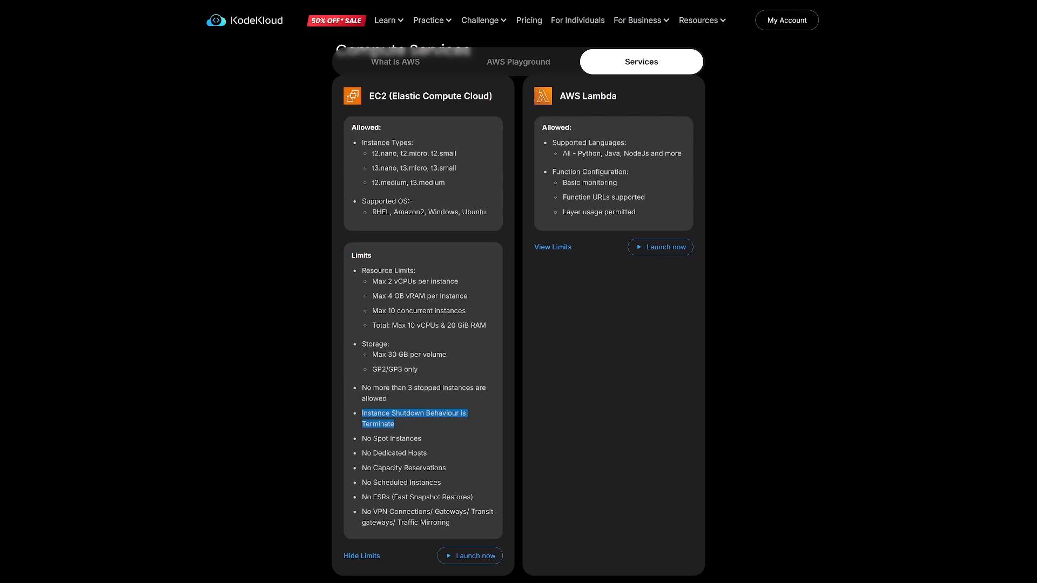Click the highlighted Instance Shutdown Behaviour text
Image resolution: width=1037 pixels, height=583 pixels.
coord(414,418)
